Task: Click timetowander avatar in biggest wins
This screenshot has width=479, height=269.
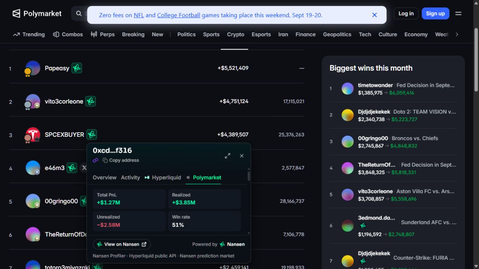Action: 348,88
